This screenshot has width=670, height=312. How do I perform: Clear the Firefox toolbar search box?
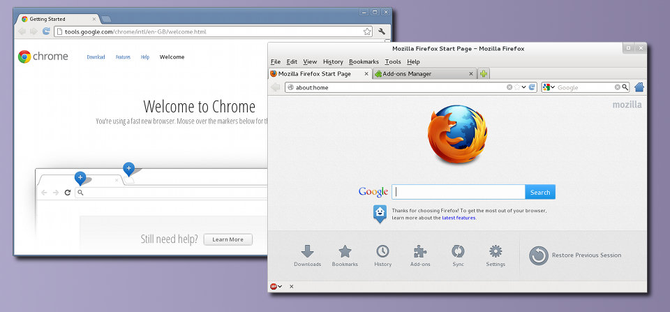pos(618,87)
